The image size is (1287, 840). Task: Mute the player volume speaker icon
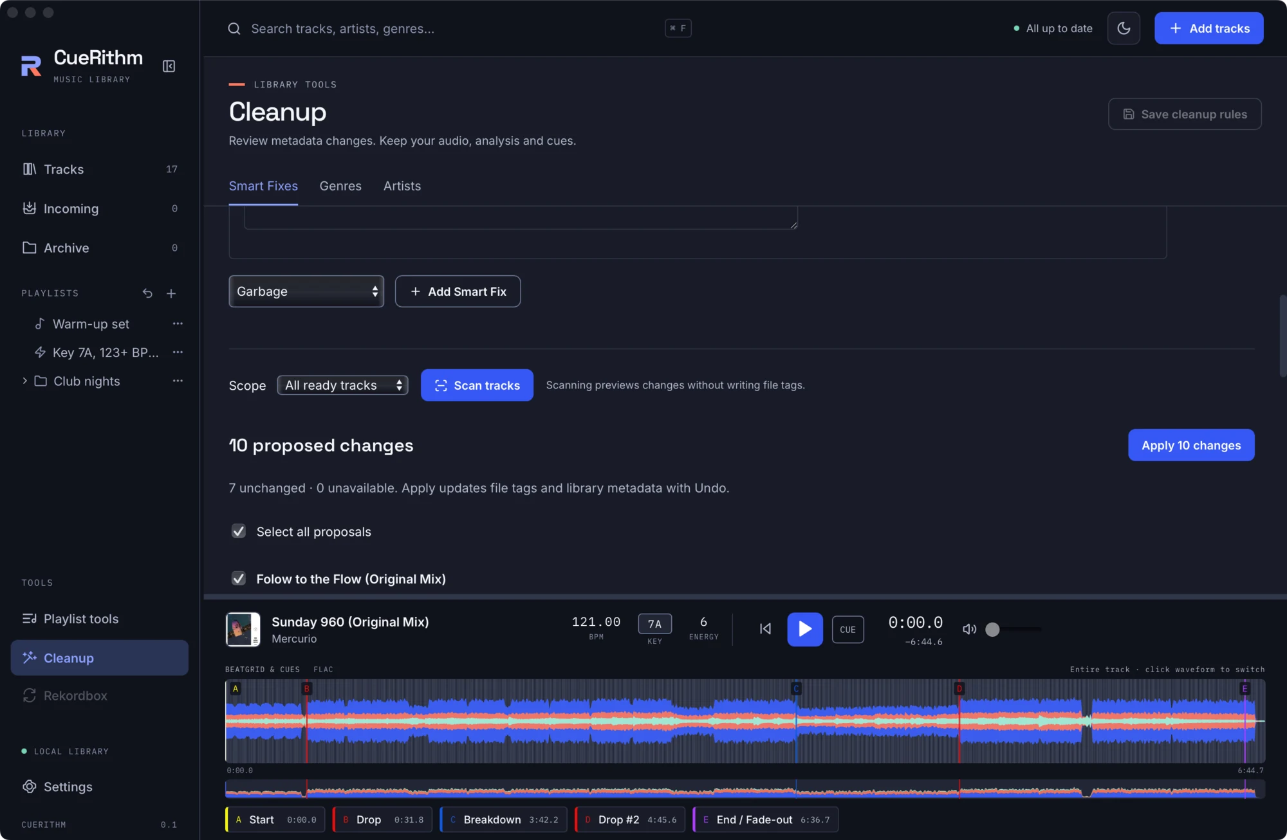coord(969,629)
